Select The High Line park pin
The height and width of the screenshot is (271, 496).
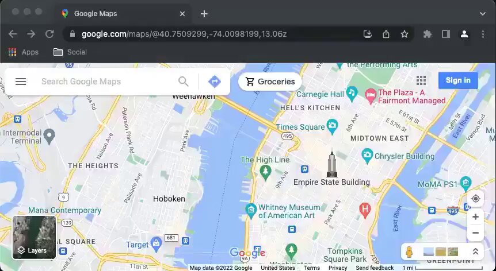point(265,173)
